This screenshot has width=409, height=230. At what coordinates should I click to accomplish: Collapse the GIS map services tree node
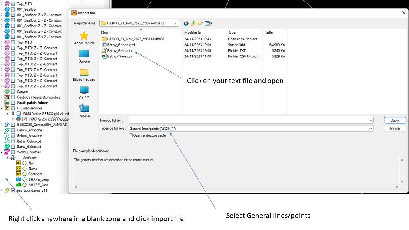[2, 108]
